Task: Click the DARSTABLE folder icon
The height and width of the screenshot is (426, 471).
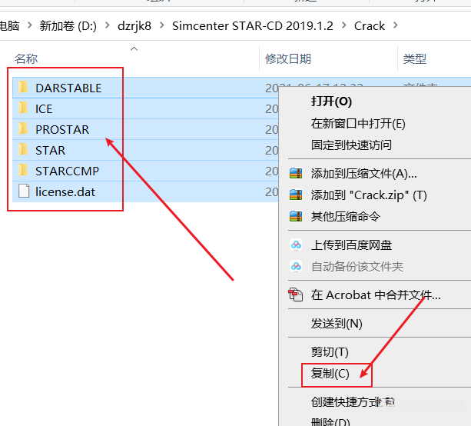Action: 23,88
